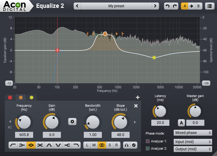217x156 pixels.
Task: Click the Analyzer 1 color swatch
Action: click(148, 141)
